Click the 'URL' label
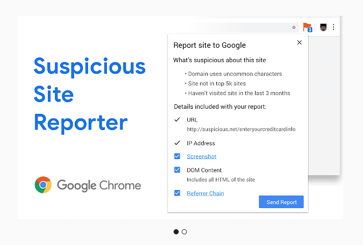The width and height of the screenshot is (363, 245). (x=192, y=120)
